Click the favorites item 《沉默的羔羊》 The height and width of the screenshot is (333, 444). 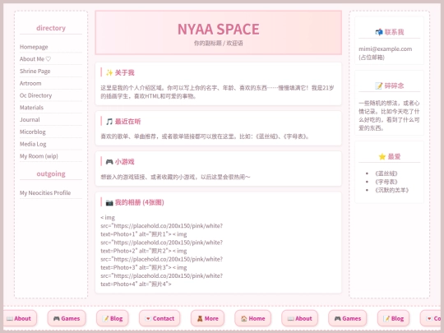point(391,190)
